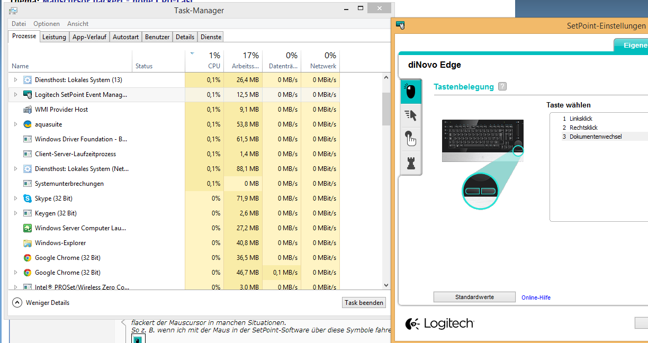Sort by the Status column header

158,61
